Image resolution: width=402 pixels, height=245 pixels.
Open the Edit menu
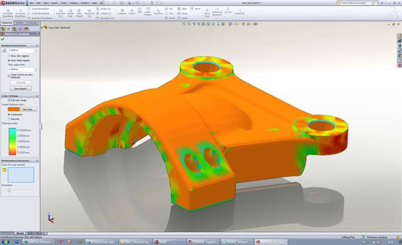pos(38,3)
